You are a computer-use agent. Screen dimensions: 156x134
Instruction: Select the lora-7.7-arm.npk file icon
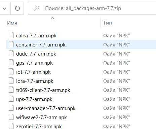(x=11, y=80)
